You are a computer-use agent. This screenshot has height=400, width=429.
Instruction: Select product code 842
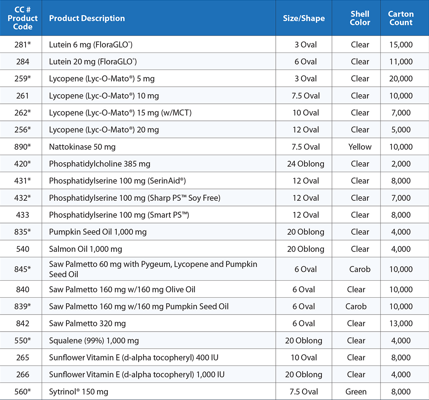pyautogui.click(x=22, y=323)
